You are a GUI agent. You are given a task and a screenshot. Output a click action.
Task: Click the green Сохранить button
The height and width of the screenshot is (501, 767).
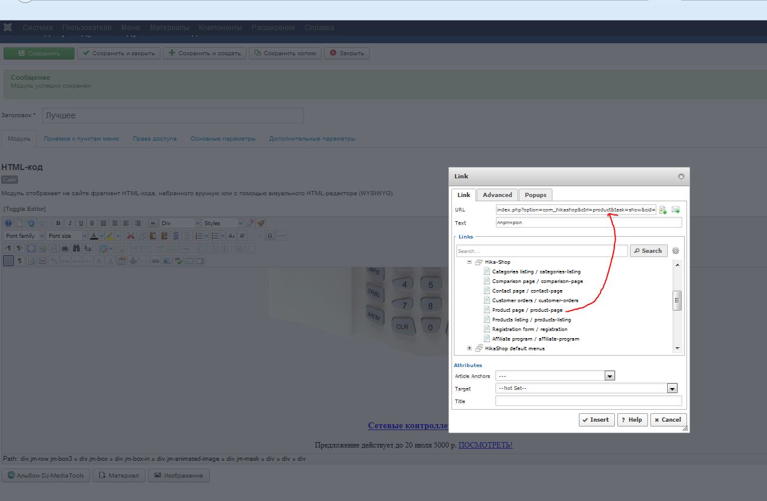click(39, 53)
